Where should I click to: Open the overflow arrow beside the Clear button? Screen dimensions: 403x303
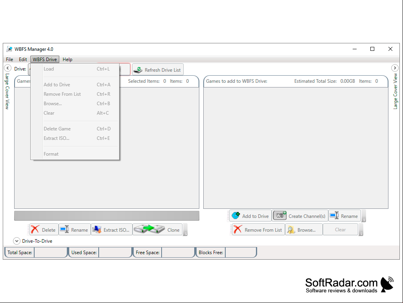(x=361, y=230)
